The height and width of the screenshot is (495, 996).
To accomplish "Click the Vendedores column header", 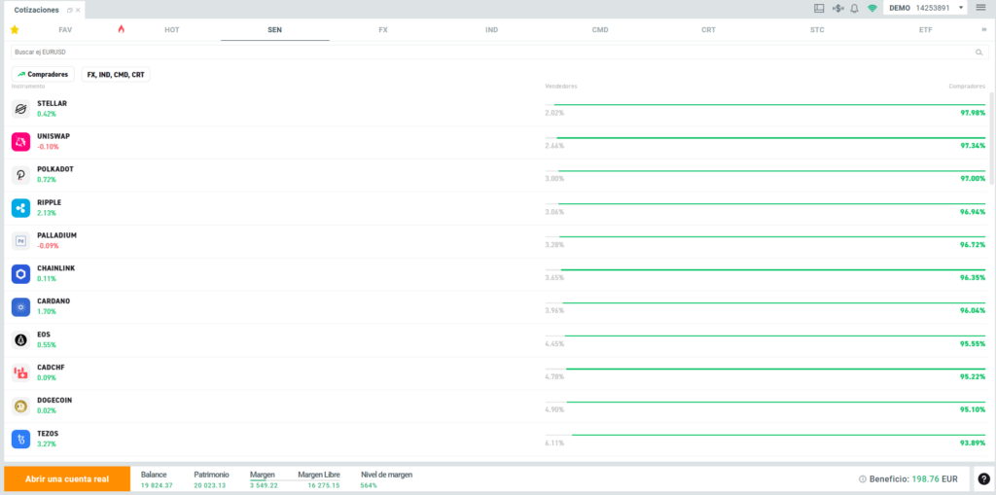I will (x=561, y=87).
